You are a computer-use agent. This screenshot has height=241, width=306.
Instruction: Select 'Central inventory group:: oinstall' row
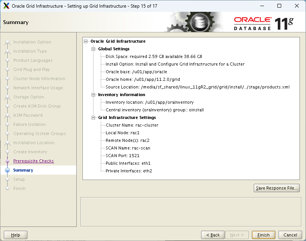[x=155, y=110]
